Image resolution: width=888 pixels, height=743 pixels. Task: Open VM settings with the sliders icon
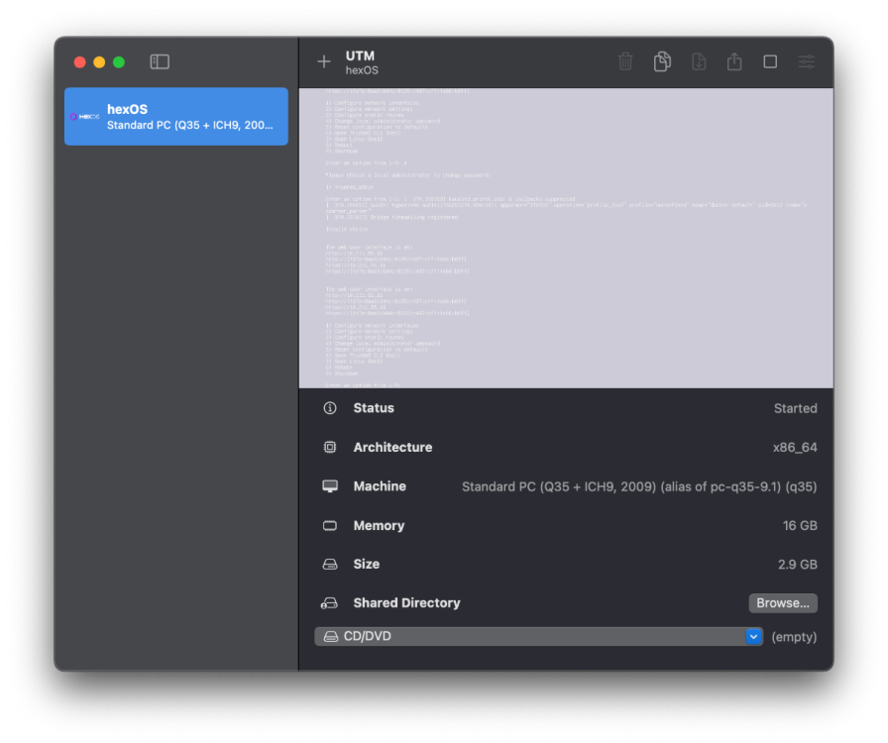coord(807,61)
